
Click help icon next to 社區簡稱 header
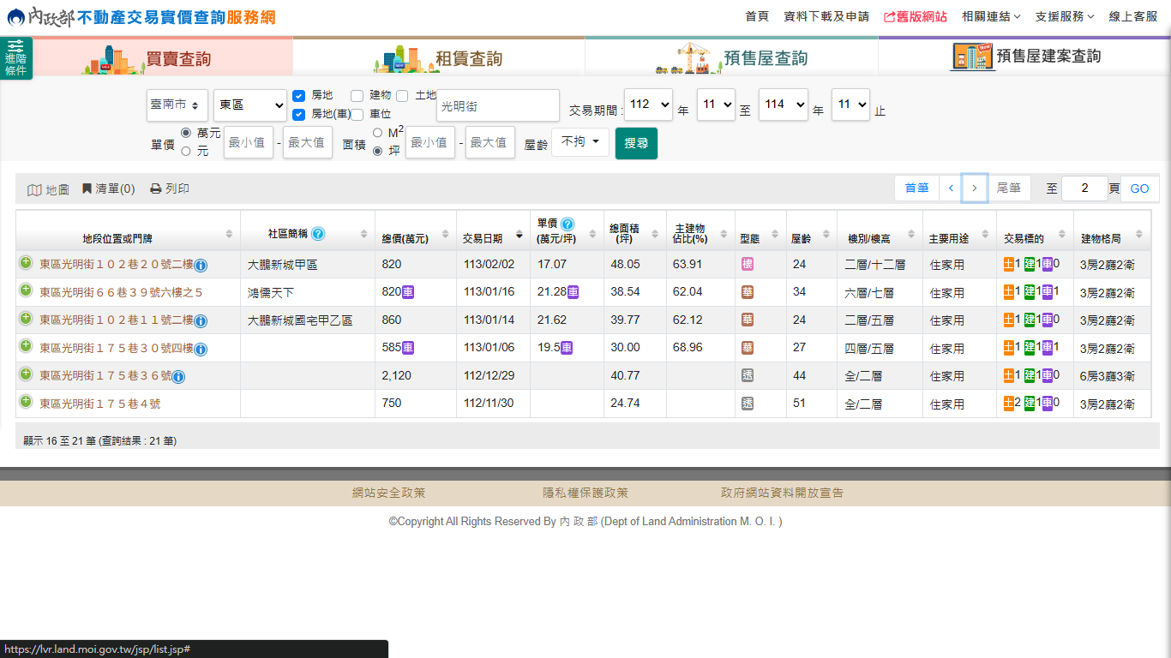[x=318, y=234]
